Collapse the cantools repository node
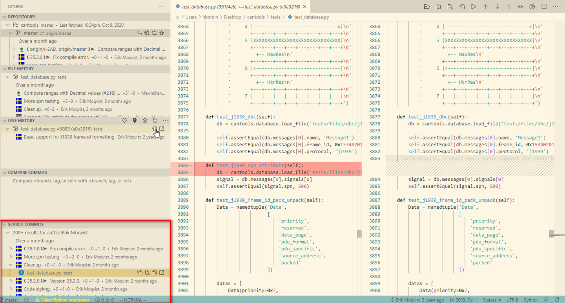The image size is (565, 303). point(8,25)
